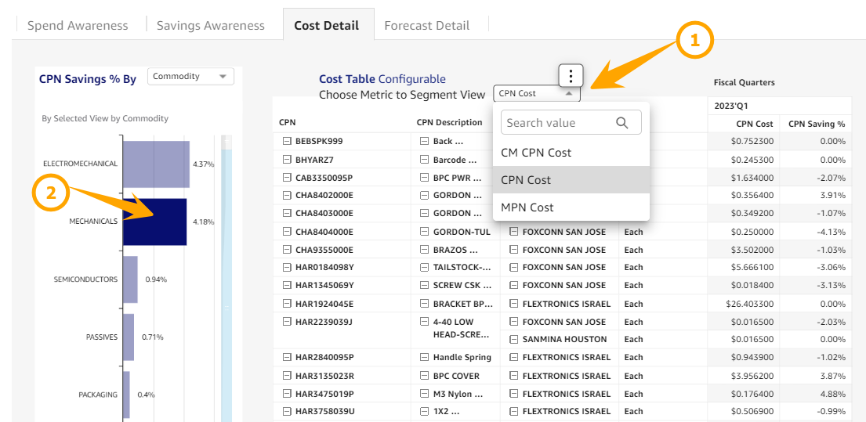This screenshot has width=866, height=422.
Task: Open the Commodity dropdown selector
Action: coord(190,77)
